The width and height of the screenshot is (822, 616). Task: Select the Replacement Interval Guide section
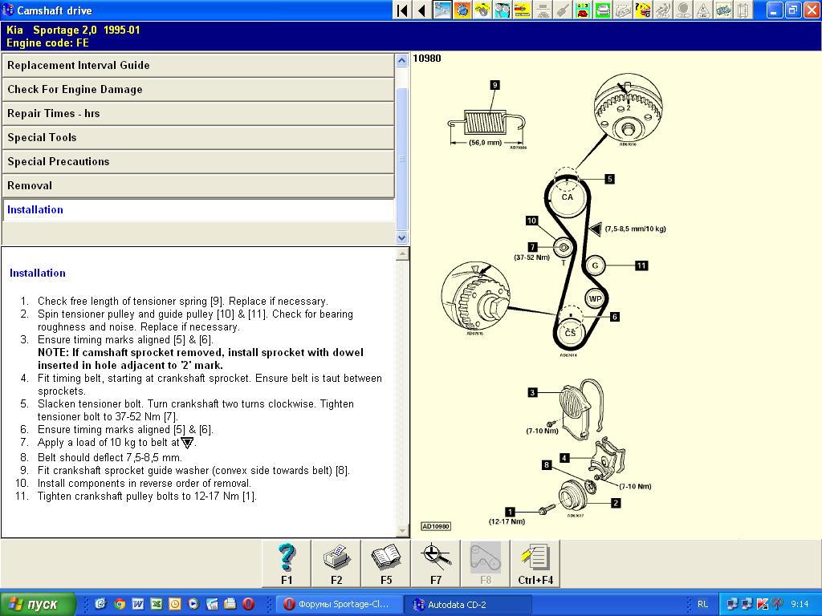click(198, 66)
